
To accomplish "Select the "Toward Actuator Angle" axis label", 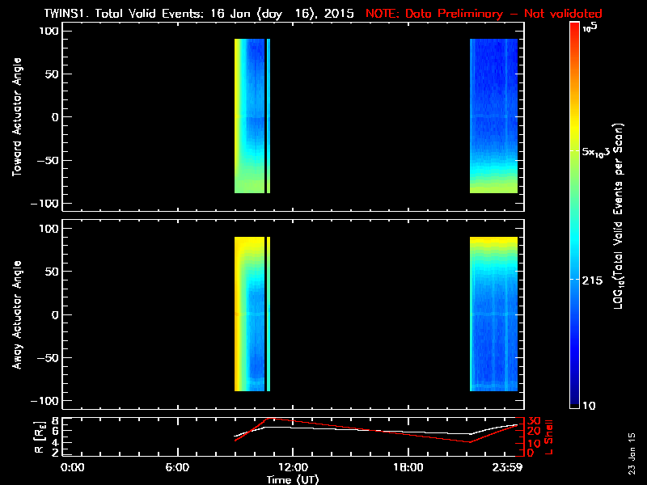I will tap(17, 117).
